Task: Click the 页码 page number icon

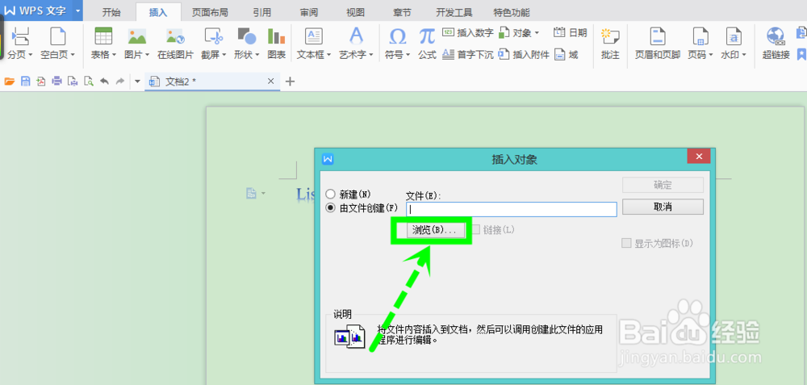Action: pos(700,36)
